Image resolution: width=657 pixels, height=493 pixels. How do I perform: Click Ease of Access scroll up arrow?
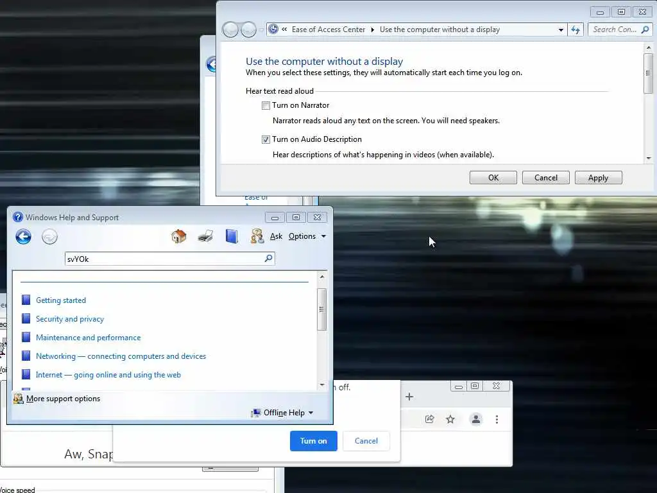point(649,48)
